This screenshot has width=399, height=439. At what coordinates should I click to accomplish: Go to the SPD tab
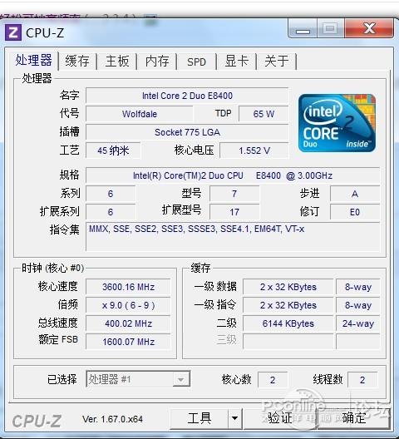click(x=196, y=62)
